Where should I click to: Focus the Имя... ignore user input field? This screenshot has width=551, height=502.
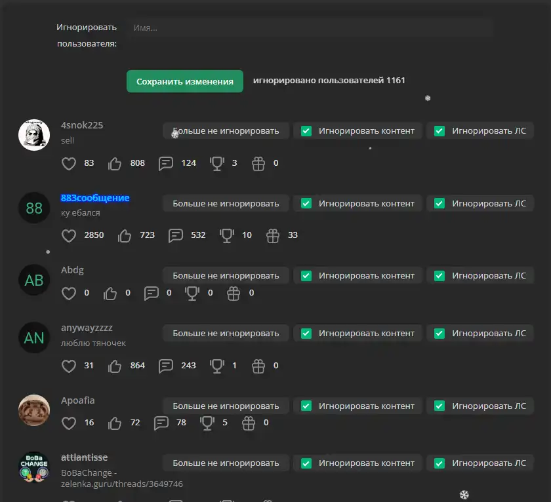(x=310, y=28)
